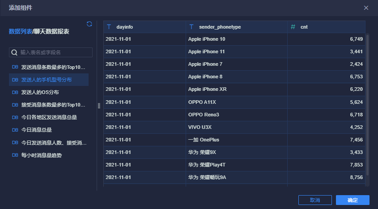
Task: Select table 今日发送消息人数、接受消...
Action: tap(49, 142)
